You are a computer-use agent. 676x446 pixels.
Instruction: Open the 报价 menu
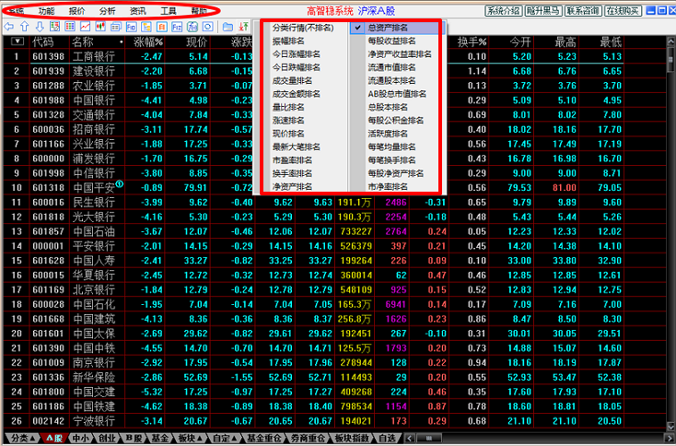(76, 11)
